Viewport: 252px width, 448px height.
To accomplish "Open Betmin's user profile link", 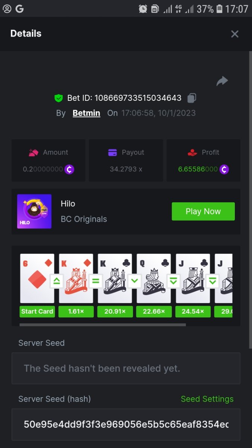I will [86, 113].
